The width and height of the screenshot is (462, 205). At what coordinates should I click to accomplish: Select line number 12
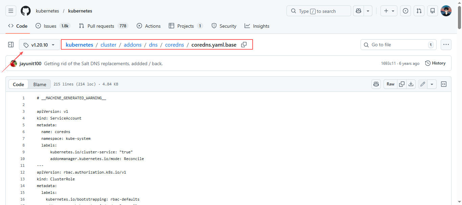[x=22, y=172]
